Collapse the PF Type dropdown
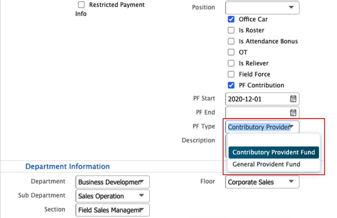Image resolution: width=337 pixels, height=218 pixels. (292, 127)
